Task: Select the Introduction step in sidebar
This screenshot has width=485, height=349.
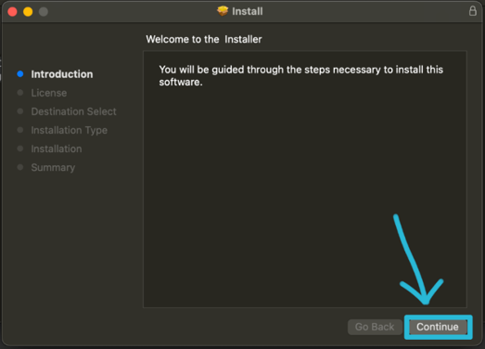Action: click(62, 74)
